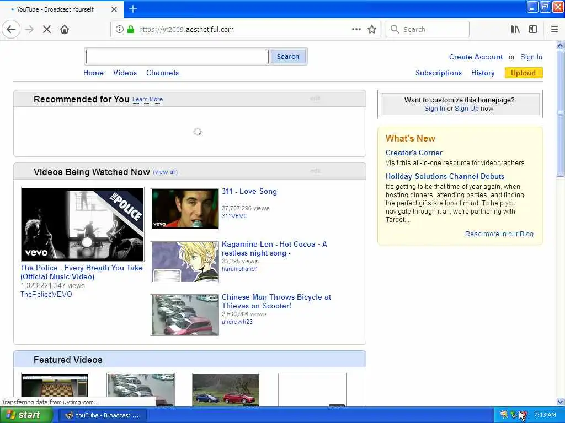Stop page loading with the X button
The height and width of the screenshot is (423, 565).
[x=47, y=29]
